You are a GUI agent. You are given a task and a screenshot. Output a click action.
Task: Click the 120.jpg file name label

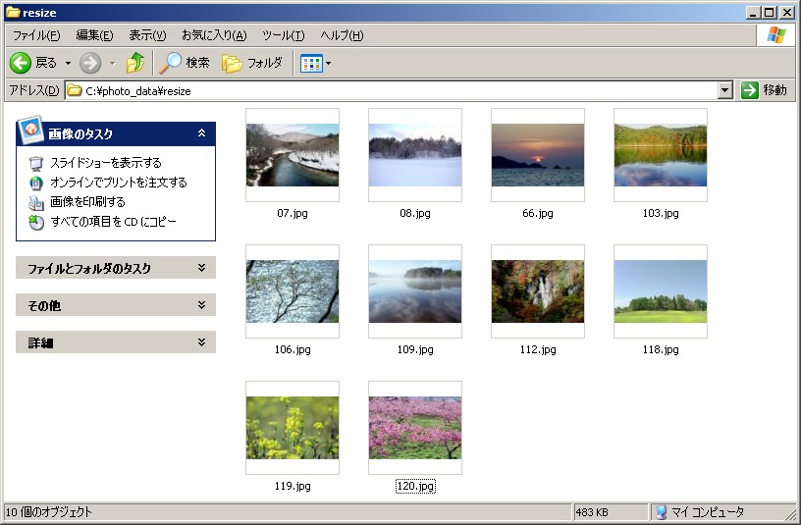click(x=415, y=486)
